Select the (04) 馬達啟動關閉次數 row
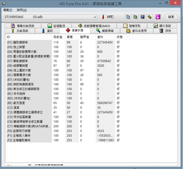Image resolution: width=183 pixels, height=169 pixels. 67,52
